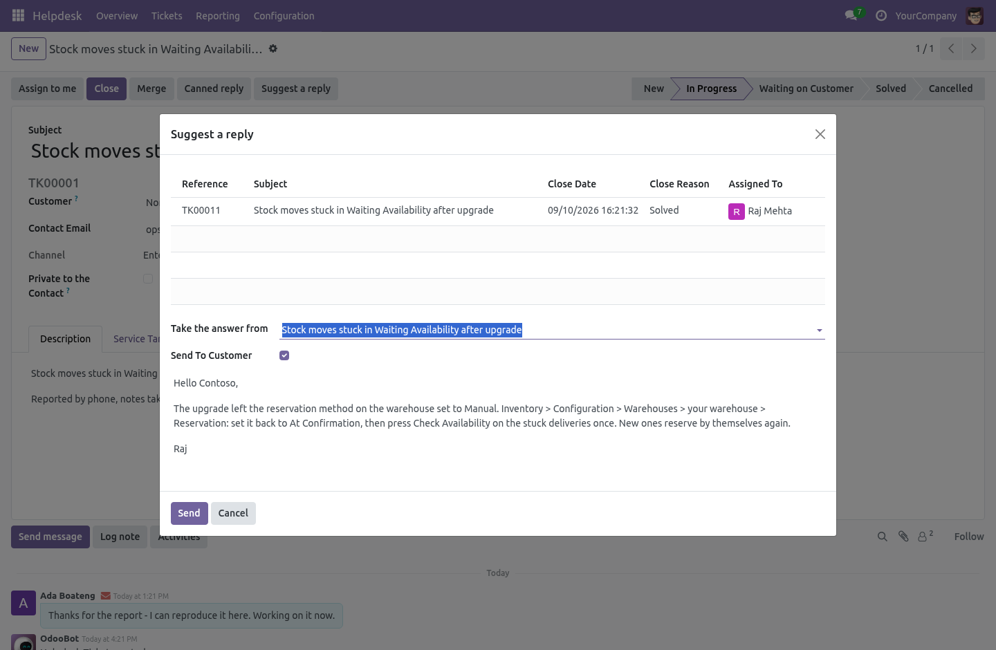
Task: Click the paperclip attachments icon
Action: 903,537
